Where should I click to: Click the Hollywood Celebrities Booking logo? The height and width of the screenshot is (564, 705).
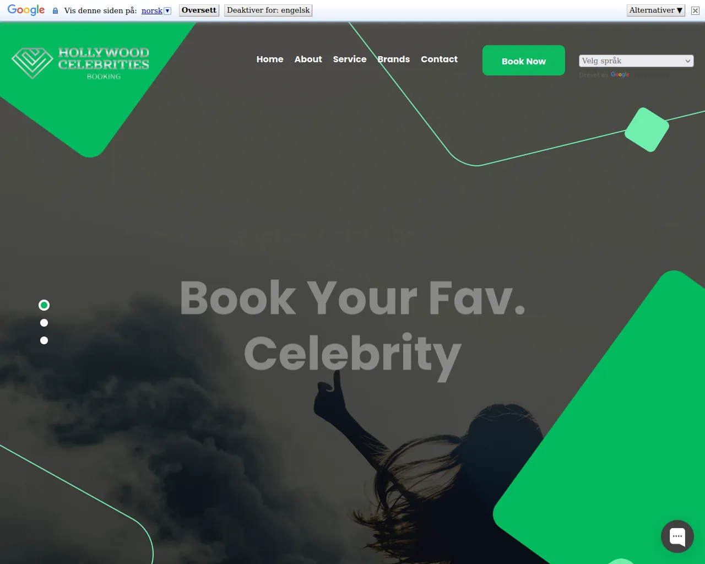coord(80,63)
